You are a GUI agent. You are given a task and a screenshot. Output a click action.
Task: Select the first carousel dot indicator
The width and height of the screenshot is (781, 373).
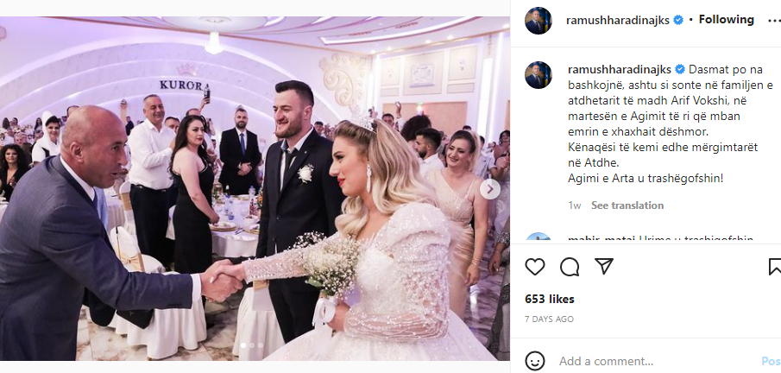pyautogui.click(x=243, y=345)
